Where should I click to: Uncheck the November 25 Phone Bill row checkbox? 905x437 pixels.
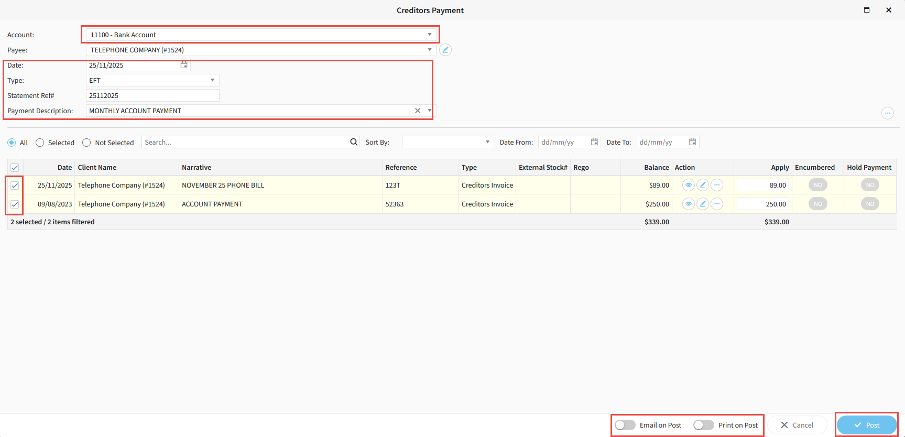pyautogui.click(x=15, y=185)
